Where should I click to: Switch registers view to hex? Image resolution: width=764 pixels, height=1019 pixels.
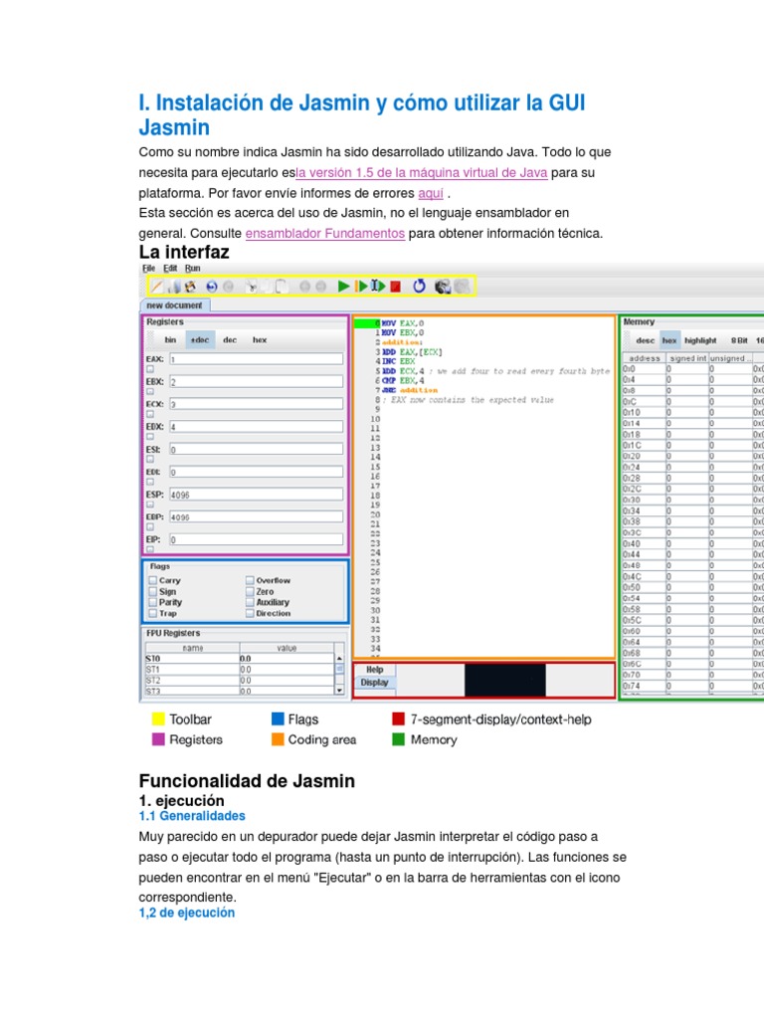coord(260,340)
